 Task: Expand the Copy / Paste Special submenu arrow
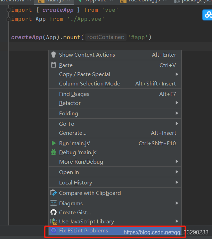[x=177, y=74]
